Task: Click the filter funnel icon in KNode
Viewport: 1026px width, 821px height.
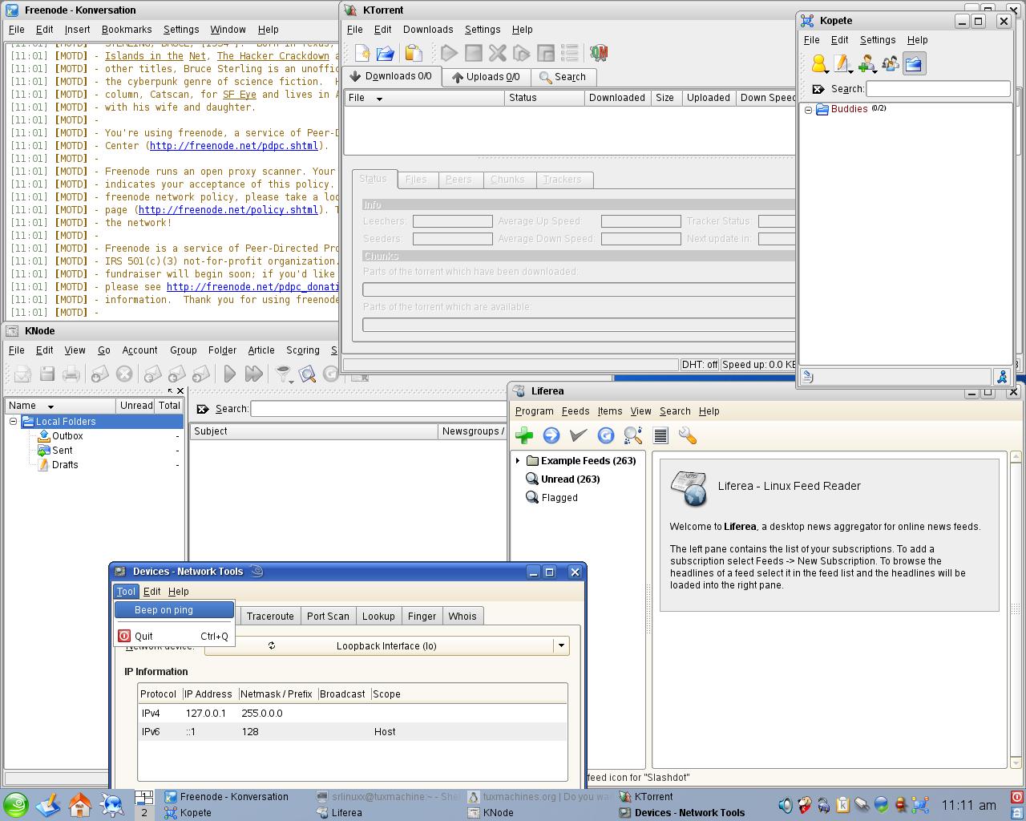Action: click(283, 374)
